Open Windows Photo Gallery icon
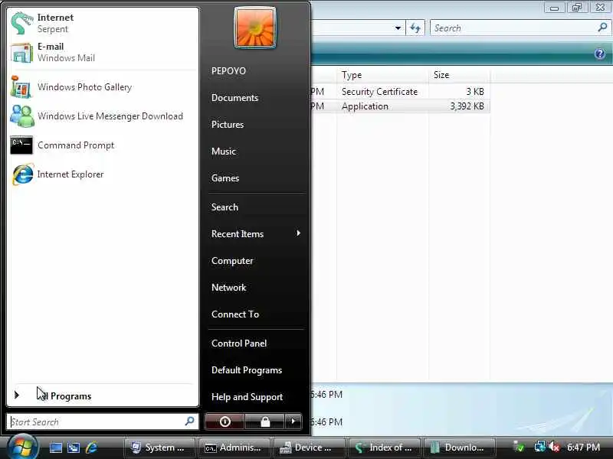Viewport: 613px width, 459px height. 21,87
